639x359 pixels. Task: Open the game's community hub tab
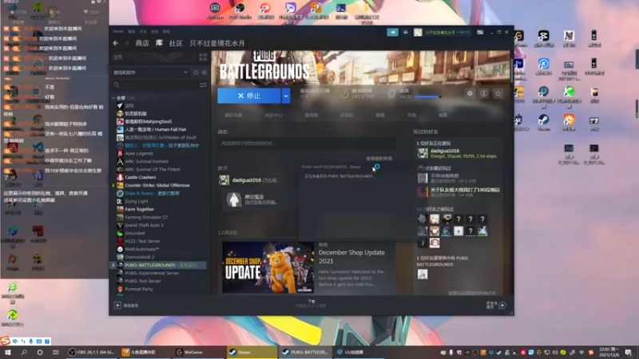[x=273, y=115]
